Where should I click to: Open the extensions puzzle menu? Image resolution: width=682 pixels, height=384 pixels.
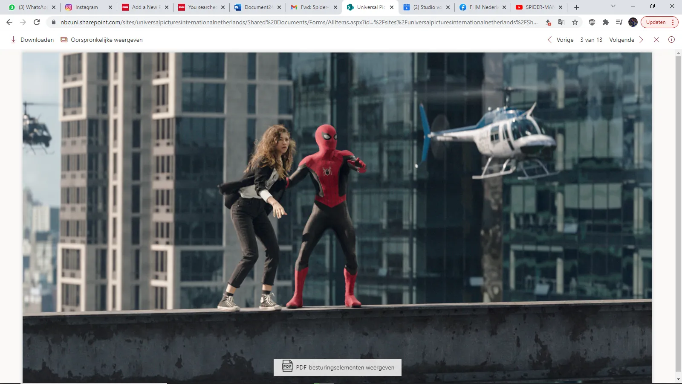point(606,22)
